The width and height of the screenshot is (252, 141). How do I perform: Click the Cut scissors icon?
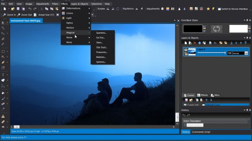point(41,9)
